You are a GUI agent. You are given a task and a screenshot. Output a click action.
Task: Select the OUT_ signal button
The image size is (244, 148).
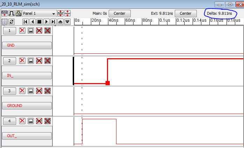point(27,136)
